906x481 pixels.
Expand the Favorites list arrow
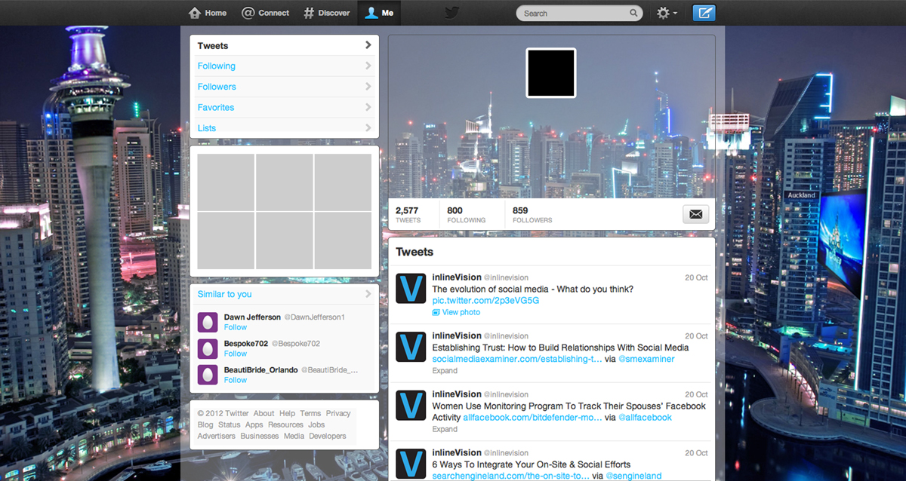[x=368, y=107]
